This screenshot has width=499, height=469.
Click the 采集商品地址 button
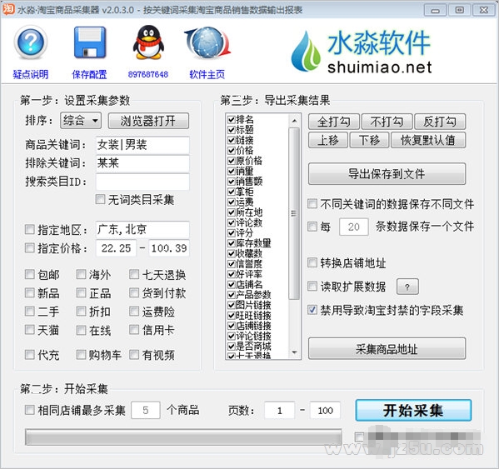click(387, 349)
